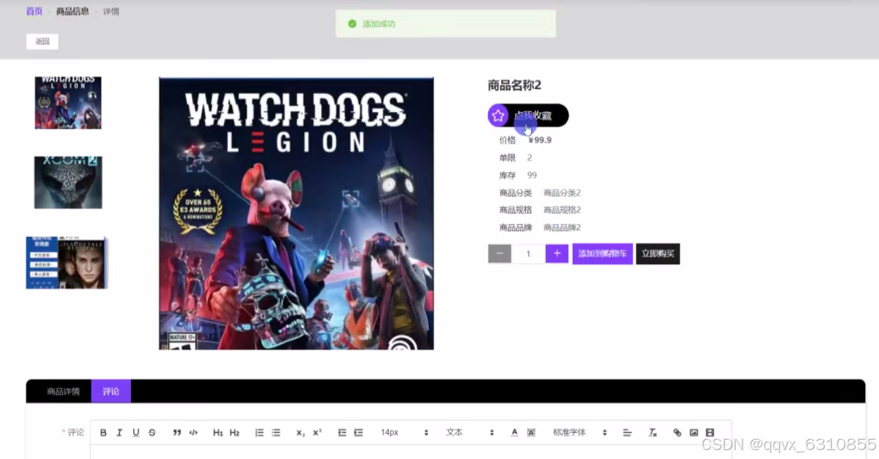
Task: Click the large Watch Dogs Legion image
Action: click(296, 213)
